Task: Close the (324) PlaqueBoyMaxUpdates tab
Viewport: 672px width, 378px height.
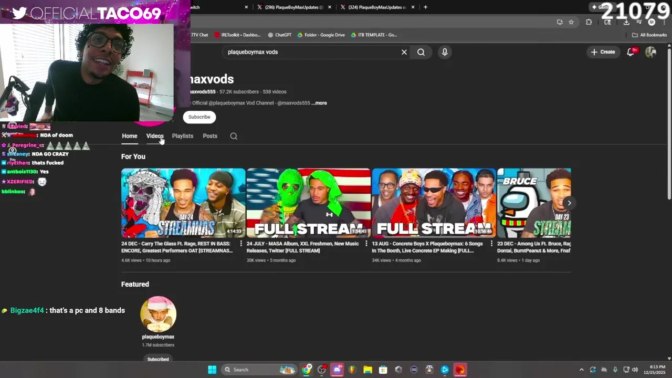Action: [413, 7]
